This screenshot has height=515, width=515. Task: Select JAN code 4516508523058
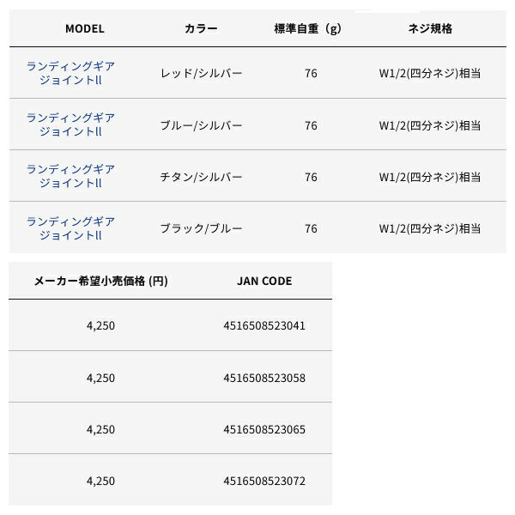[264, 377]
